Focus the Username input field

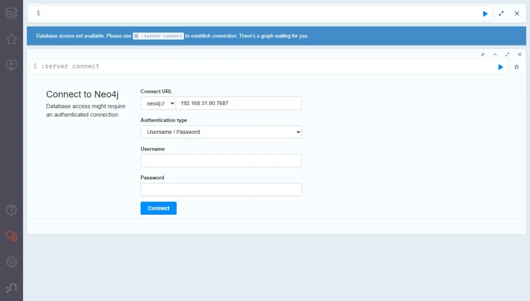(x=221, y=161)
